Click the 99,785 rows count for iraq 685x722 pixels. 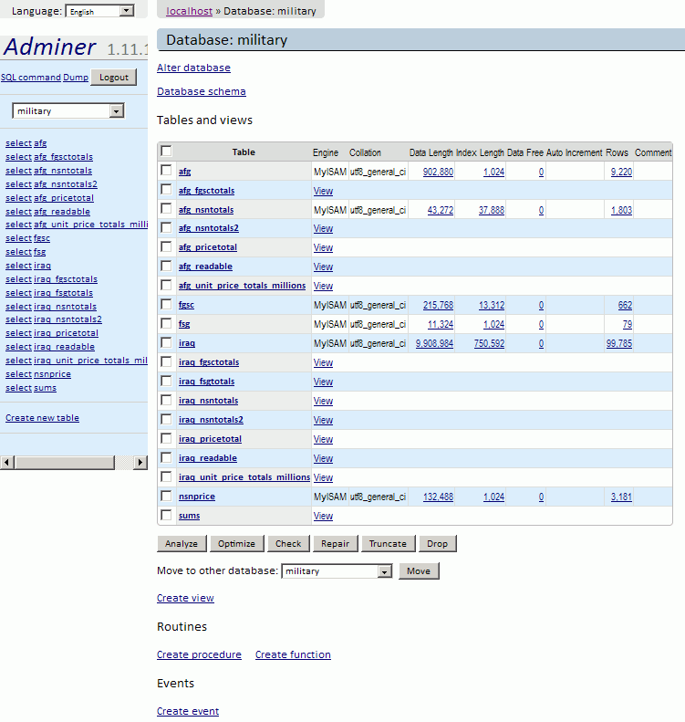[619, 343]
